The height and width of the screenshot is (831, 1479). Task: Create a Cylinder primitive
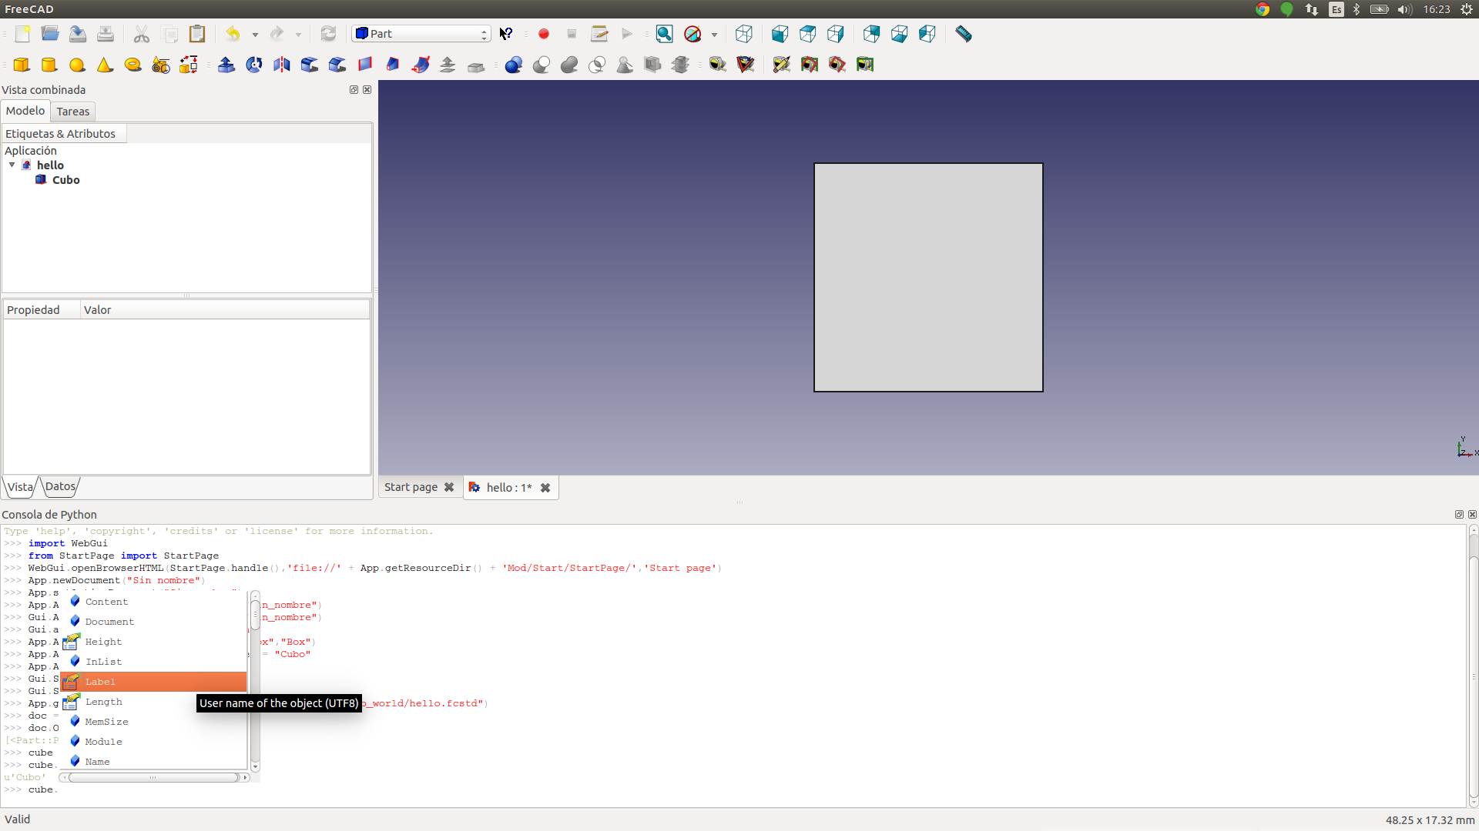[x=49, y=65]
